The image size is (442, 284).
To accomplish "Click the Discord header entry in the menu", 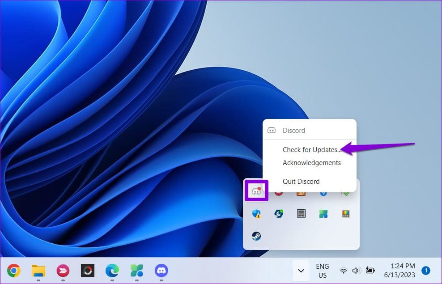I will click(294, 130).
